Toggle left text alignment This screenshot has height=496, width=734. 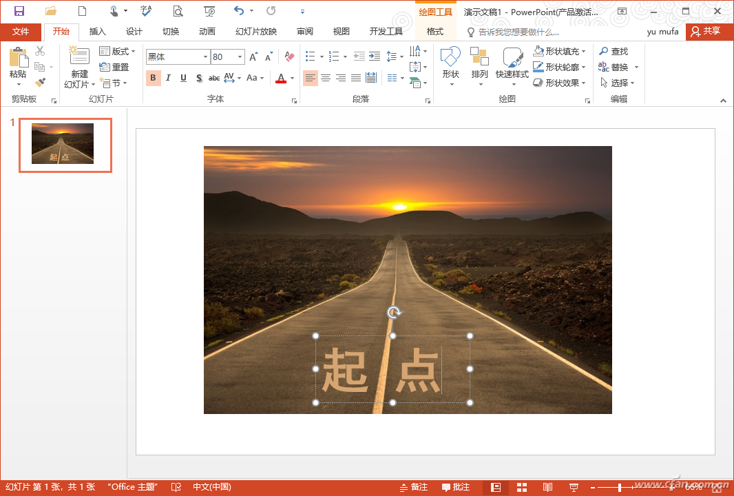311,78
